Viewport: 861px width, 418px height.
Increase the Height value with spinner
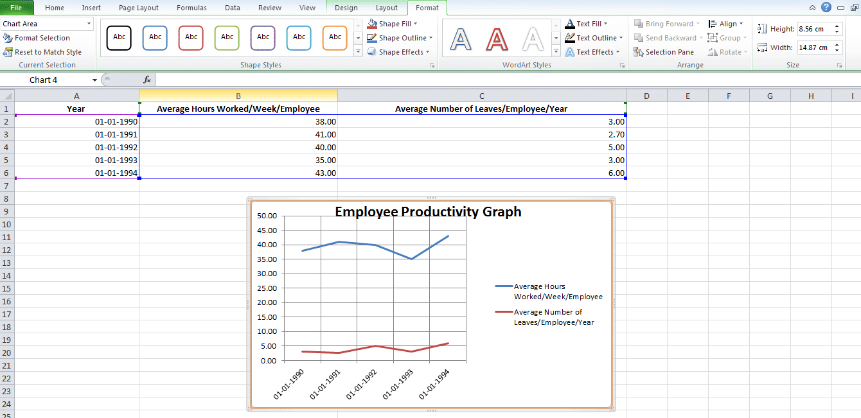click(x=837, y=26)
